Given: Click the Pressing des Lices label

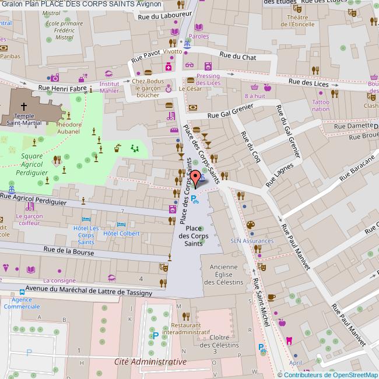Looking at the screenshot, I should click(208, 80).
